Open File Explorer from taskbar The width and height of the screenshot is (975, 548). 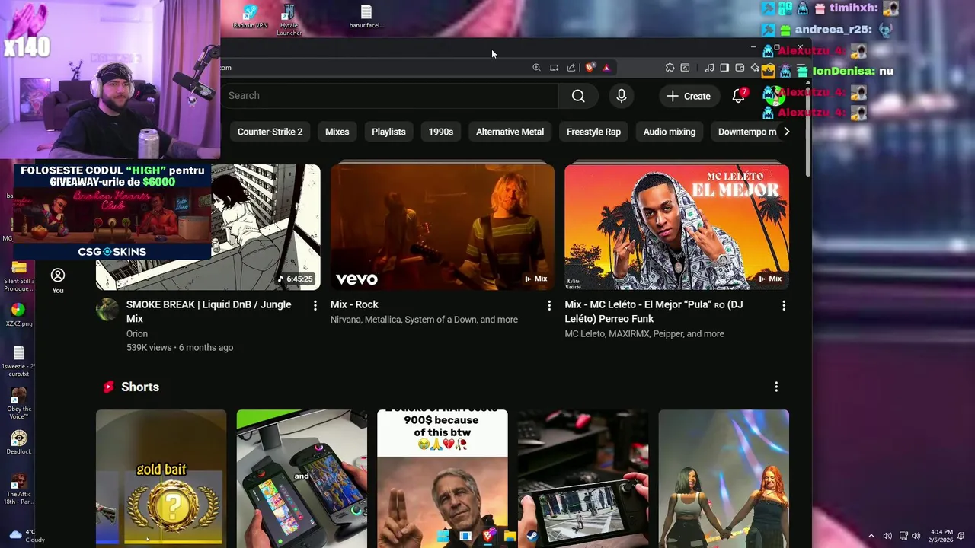[510, 536]
